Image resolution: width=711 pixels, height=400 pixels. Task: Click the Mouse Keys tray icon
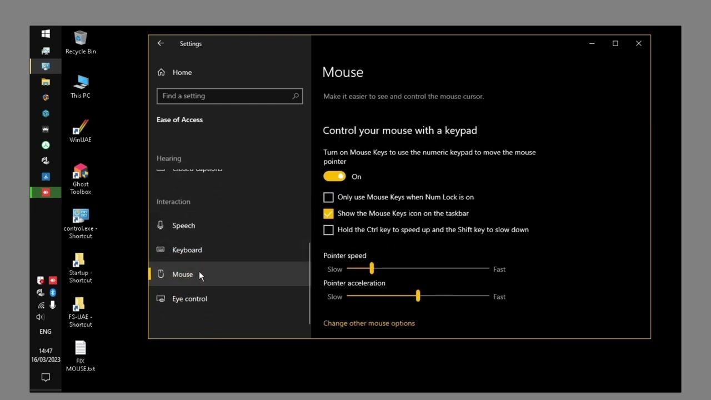[x=41, y=280]
